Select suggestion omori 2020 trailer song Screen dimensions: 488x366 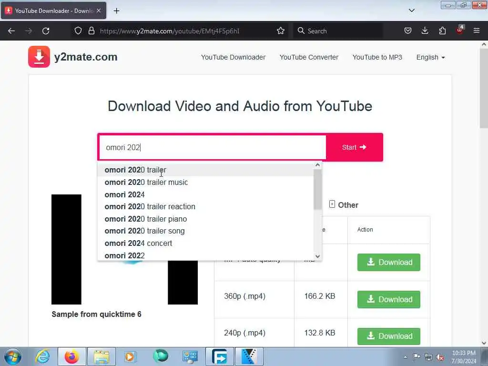click(205, 231)
